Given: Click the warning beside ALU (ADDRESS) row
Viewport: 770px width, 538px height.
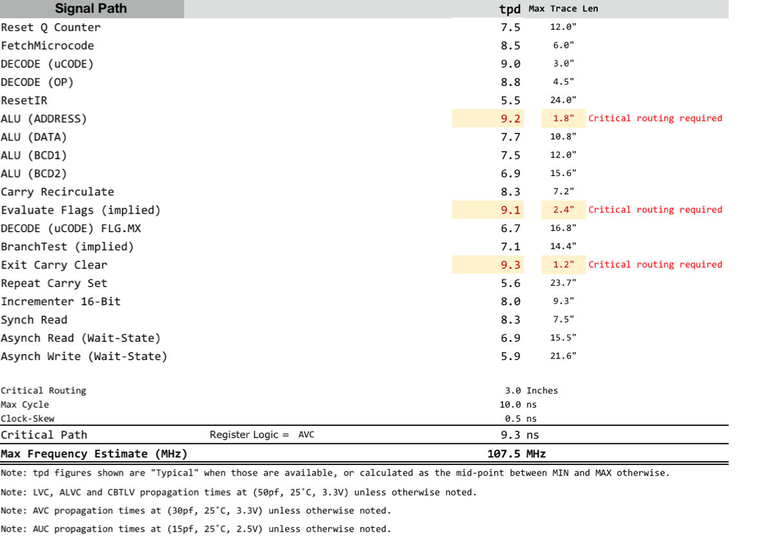Looking at the screenshot, I should coord(655,119).
